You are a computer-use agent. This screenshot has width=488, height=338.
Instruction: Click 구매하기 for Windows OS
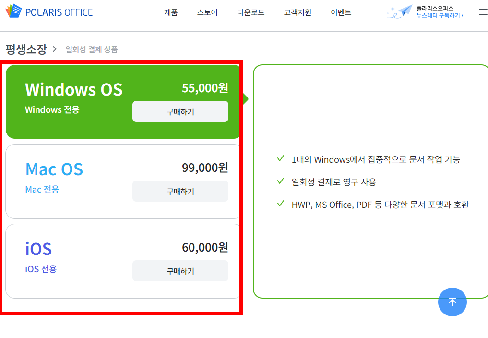pyautogui.click(x=180, y=111)
